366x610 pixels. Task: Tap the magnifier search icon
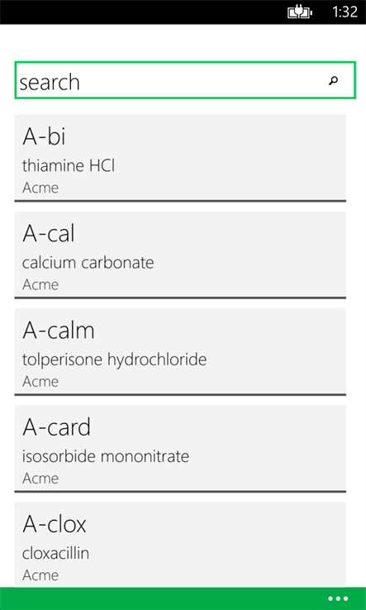(333, 80)
